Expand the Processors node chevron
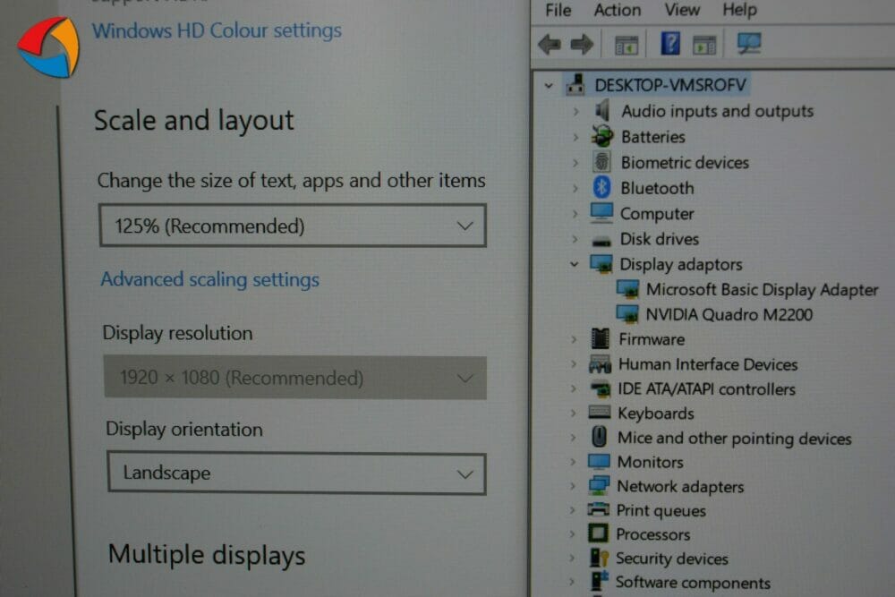895x597 pixels. point(572,534)
